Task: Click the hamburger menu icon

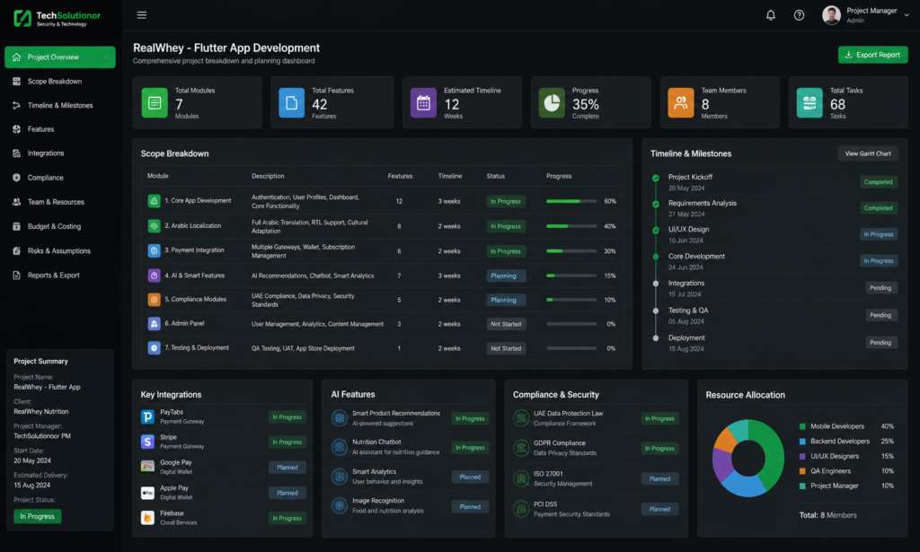Action: 141,15
